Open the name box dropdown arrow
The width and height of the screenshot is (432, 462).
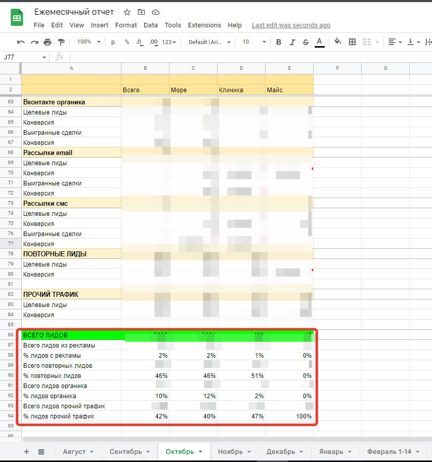pyautogui.click(x=44, y=57)
